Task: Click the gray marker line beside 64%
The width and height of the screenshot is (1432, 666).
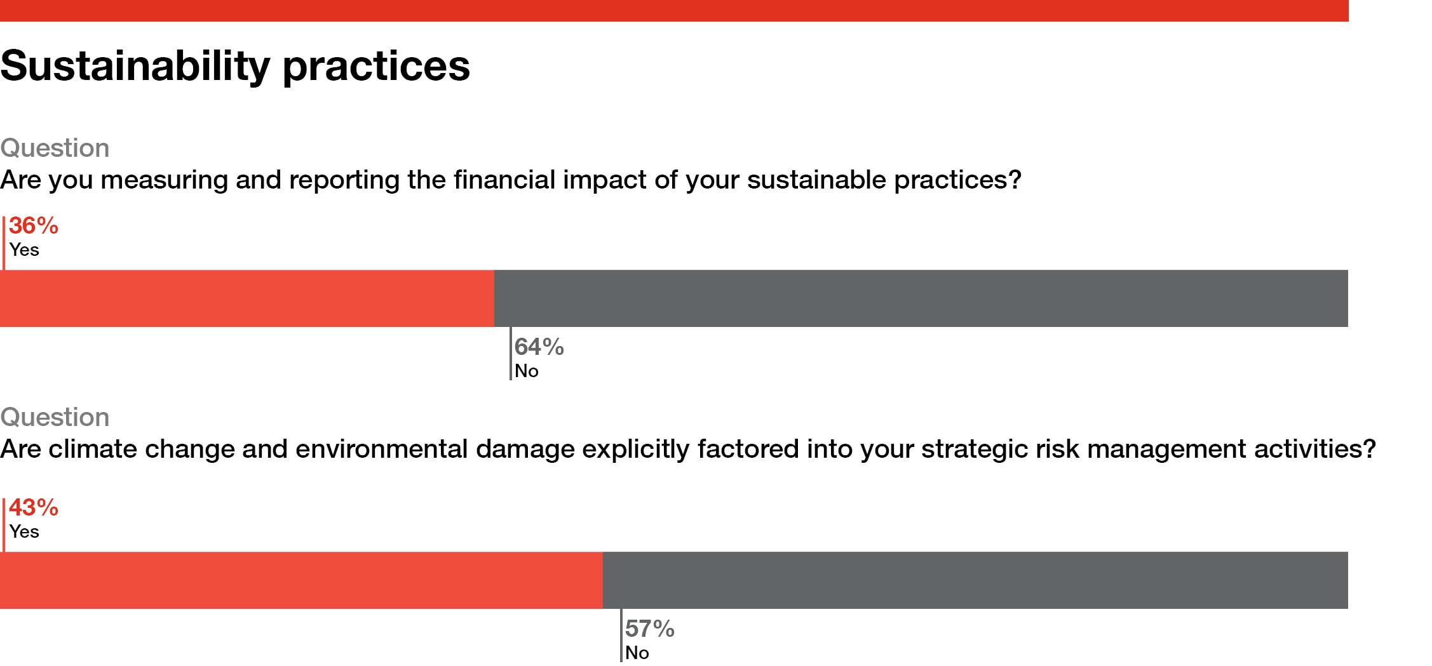Action: [511, 354]
